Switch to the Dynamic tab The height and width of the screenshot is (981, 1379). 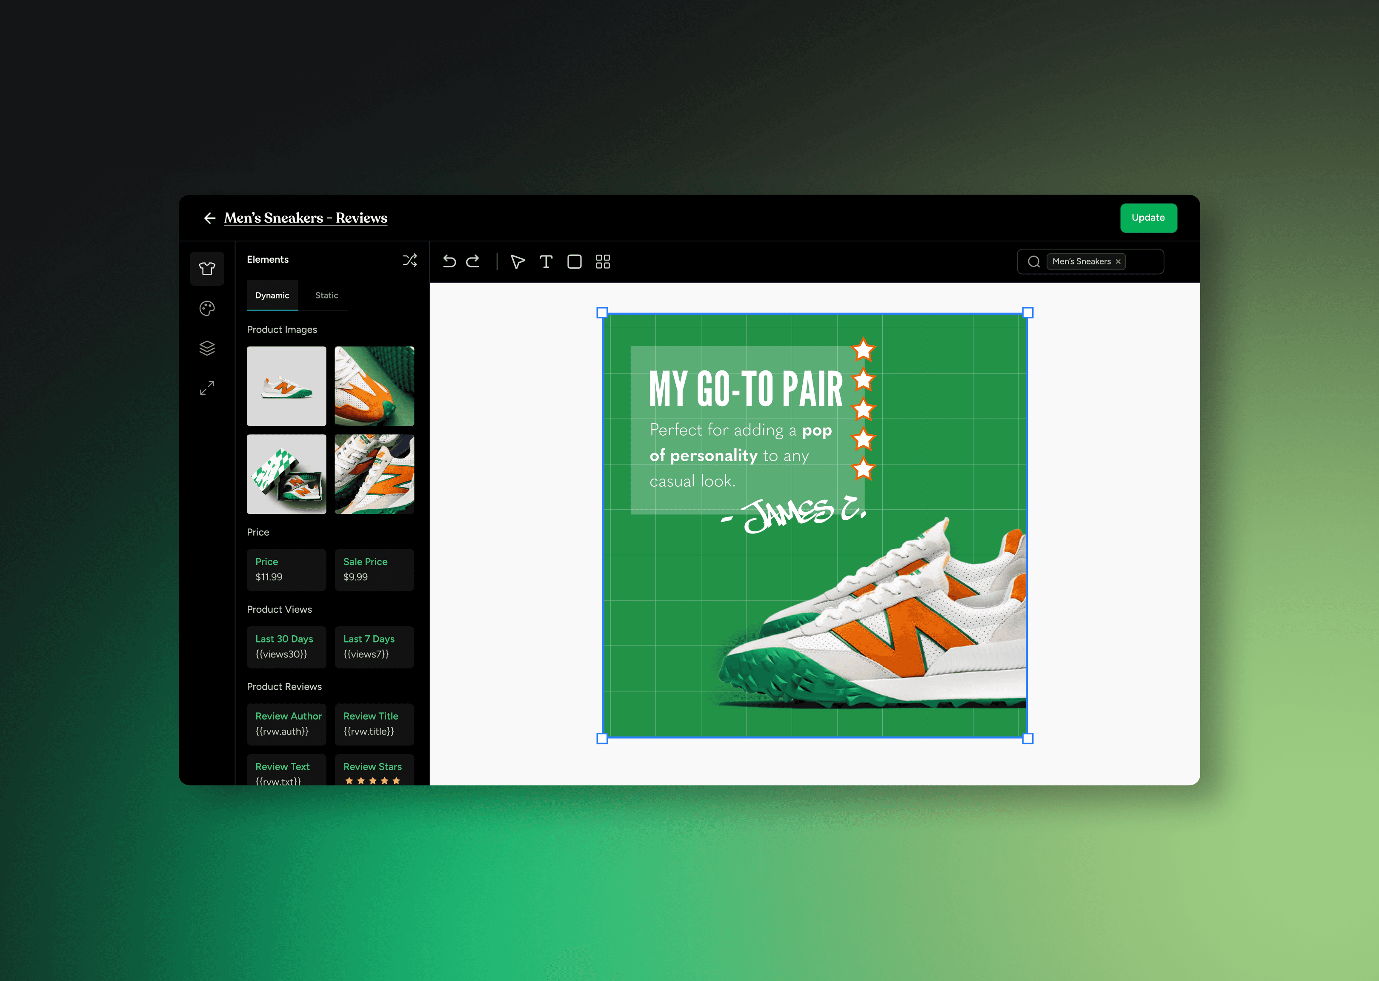pos(272,295)
